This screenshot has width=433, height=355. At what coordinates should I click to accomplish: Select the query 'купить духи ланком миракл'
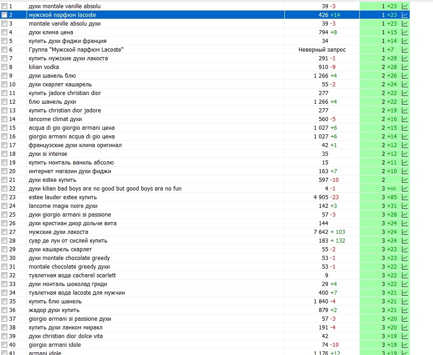[65, 328]
